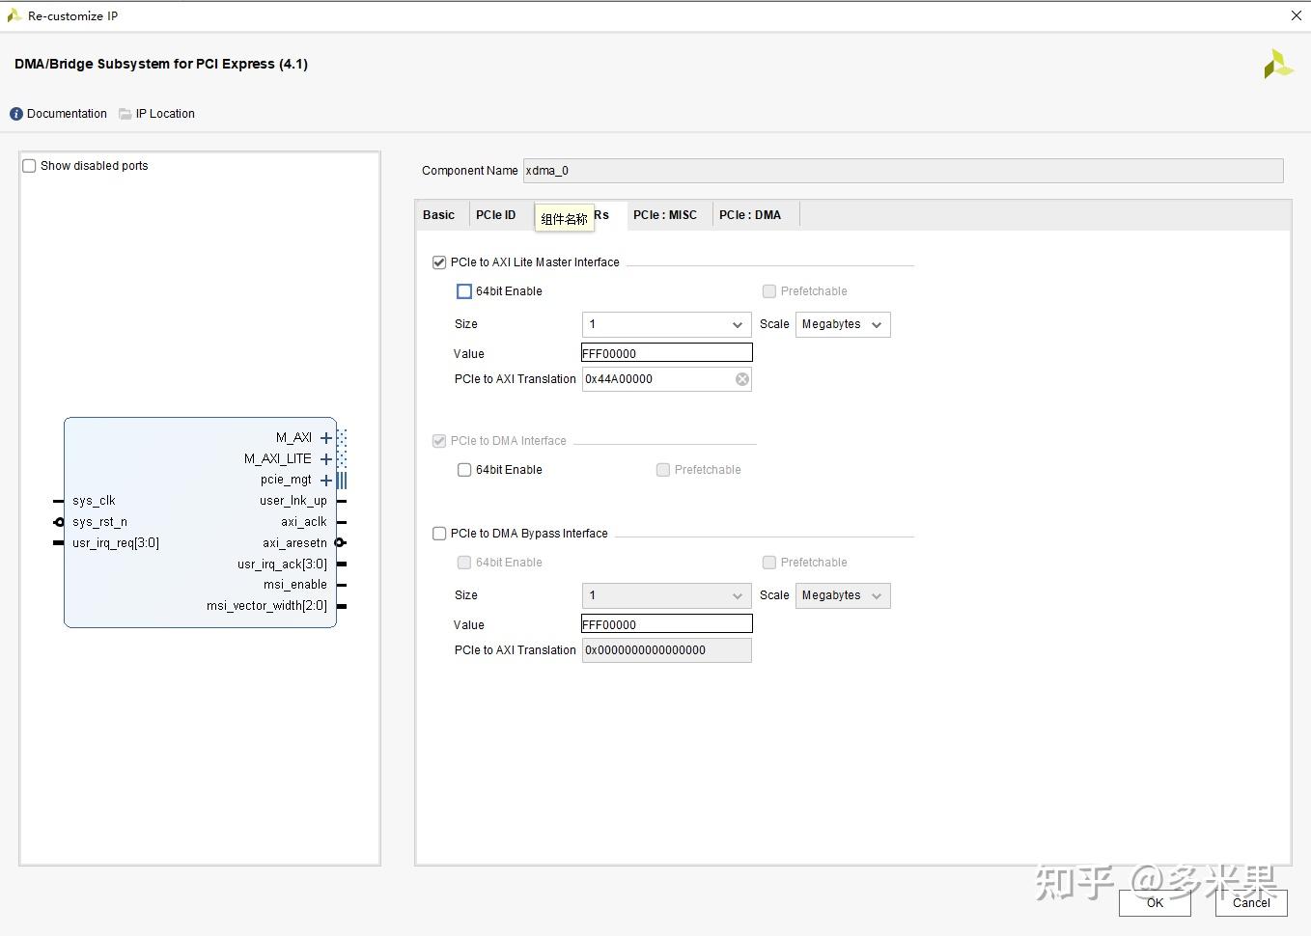Expand the M_AXI interface on the block diagram
This screenshot has height=936, width=1311.
[325, 437]
